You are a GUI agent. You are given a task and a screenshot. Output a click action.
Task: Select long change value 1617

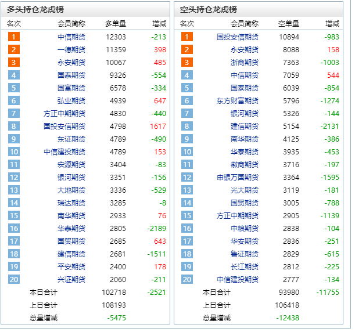tap(158, 127)
